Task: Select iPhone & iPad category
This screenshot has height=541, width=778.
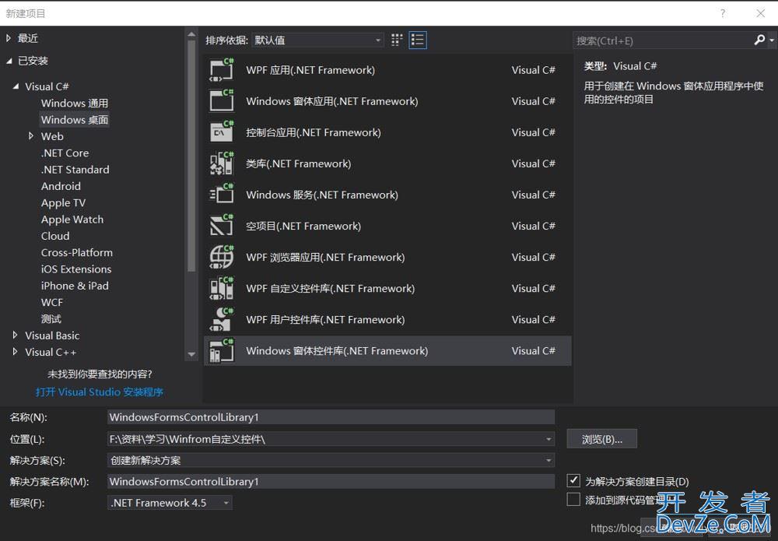Action: pos(75,286)
